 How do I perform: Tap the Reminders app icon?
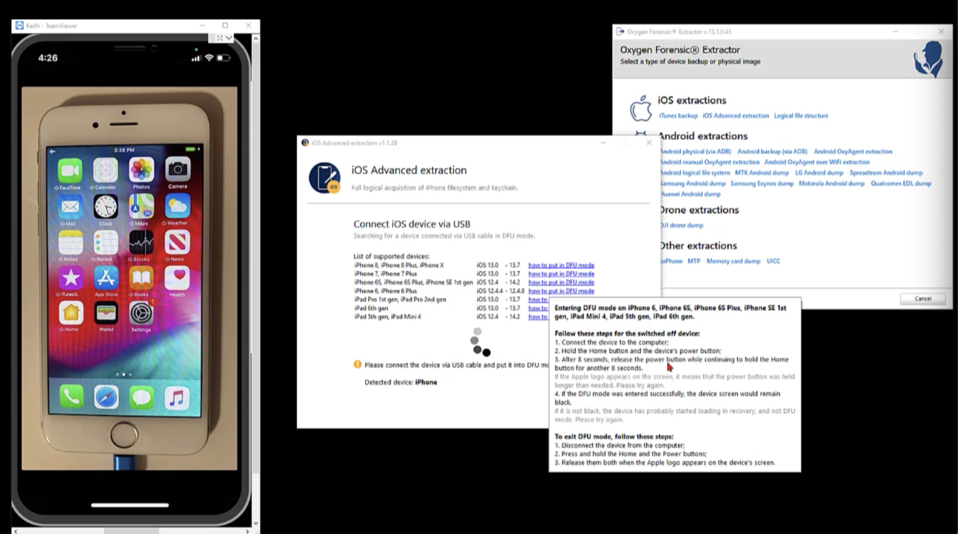tap(106, 243)
